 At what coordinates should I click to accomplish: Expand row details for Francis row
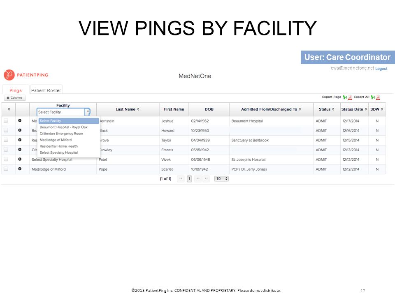tap(20, 150)
